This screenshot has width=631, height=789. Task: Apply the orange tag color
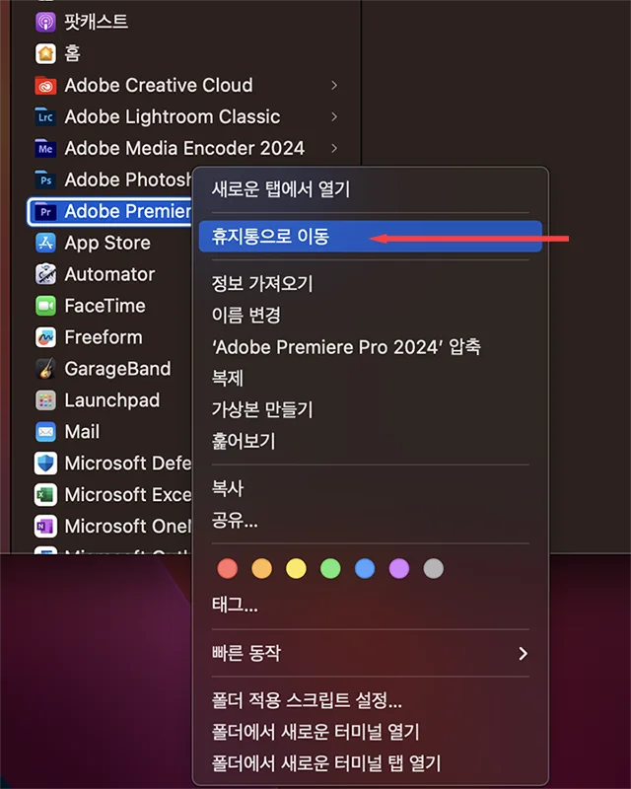[x=261, y=569]
